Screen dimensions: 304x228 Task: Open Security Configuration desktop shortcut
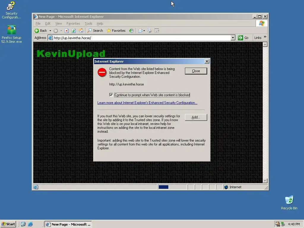pos(12,10)
